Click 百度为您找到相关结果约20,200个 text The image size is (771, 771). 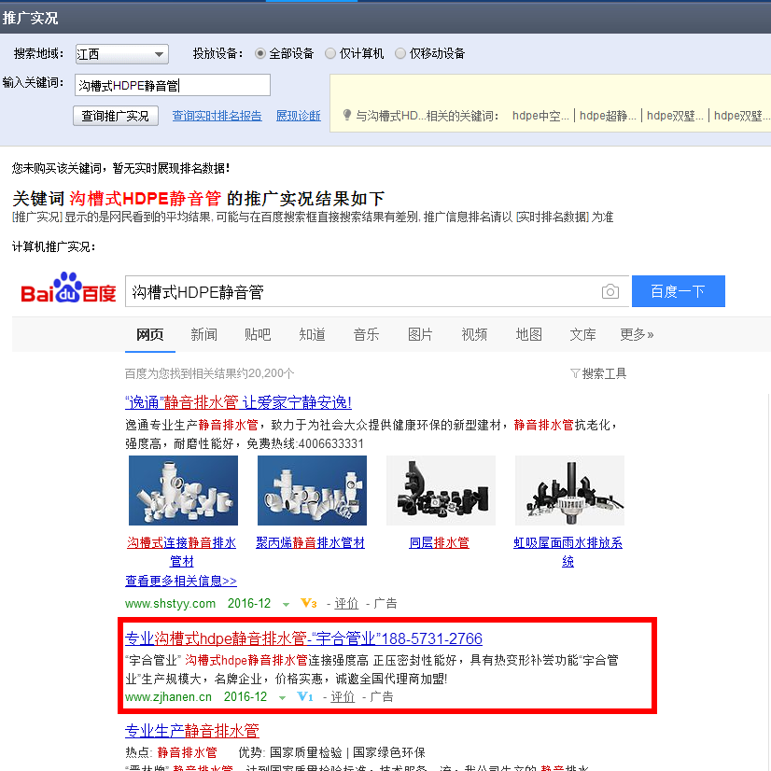209,373
